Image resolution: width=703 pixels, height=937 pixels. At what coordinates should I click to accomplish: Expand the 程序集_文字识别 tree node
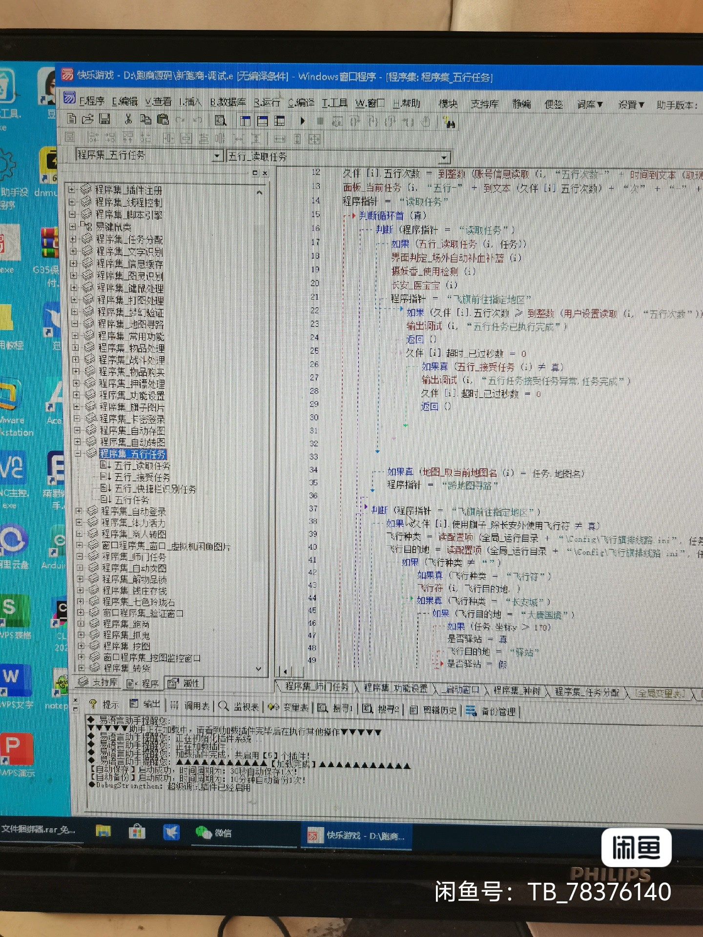(x=73, y=251)
